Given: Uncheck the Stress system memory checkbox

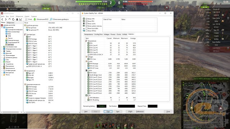Looking at the screenshot, I should click(x=87, y=26).
